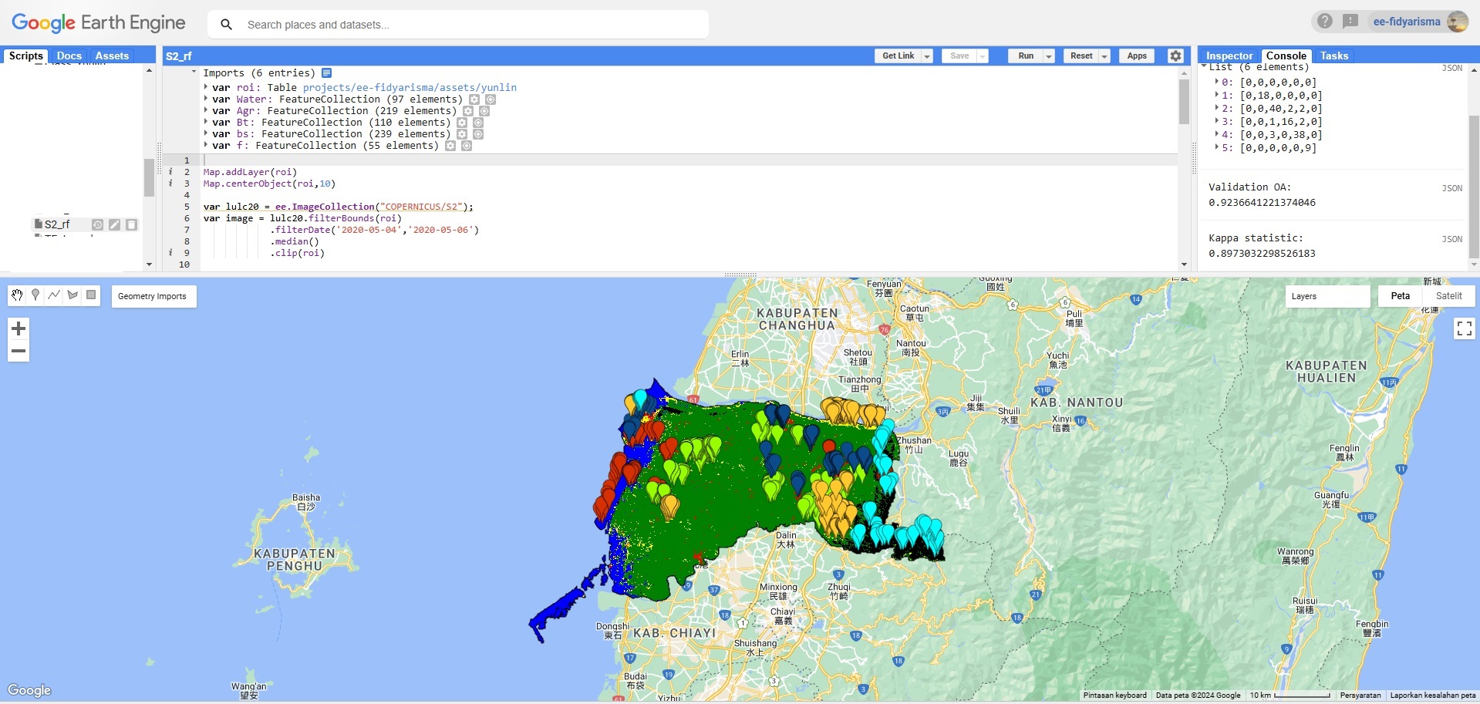
Task: Open the Scripts tab
Action: tap(25, 56)
